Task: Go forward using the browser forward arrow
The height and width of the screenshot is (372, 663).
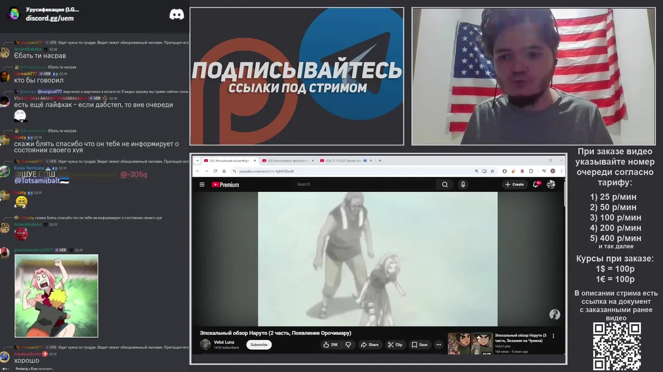Action: tap(206, 171)
